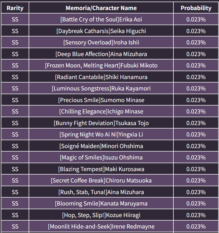Click the Probability column header
Viewport: 219px width, 233px height.
coord(196,8)
